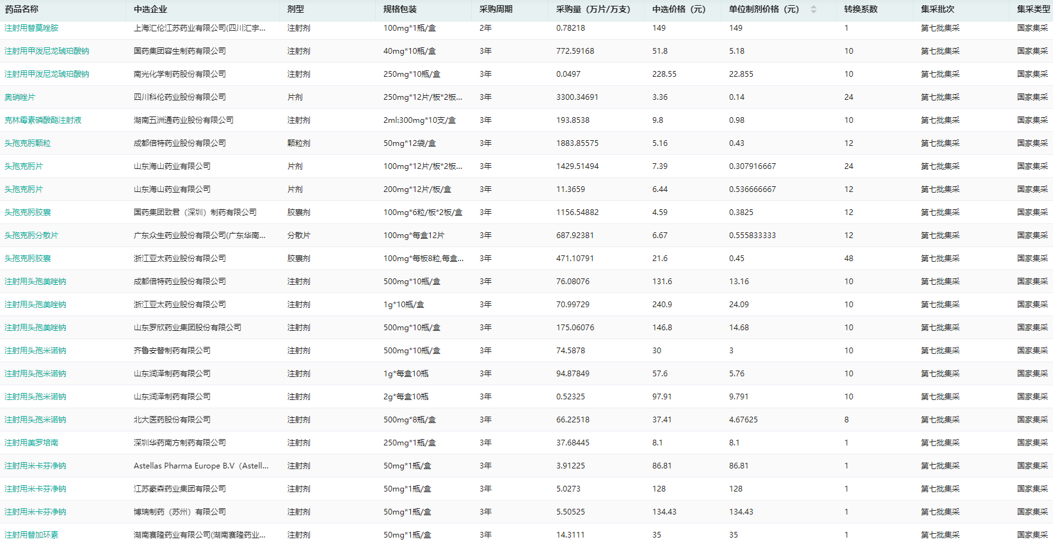Open 注射用头孢美唑钠 from 山东罗欣药业集团
The width and height of the screenshot is (1053, 544).
tap(35, 328)
